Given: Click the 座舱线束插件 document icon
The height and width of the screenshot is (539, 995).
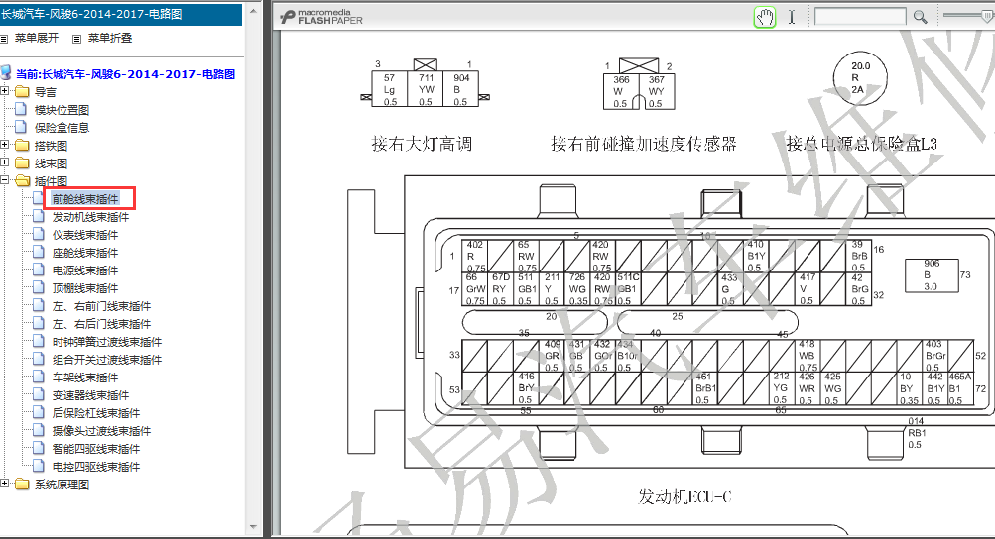Looking at the screenshot, I should coord(38,252).
